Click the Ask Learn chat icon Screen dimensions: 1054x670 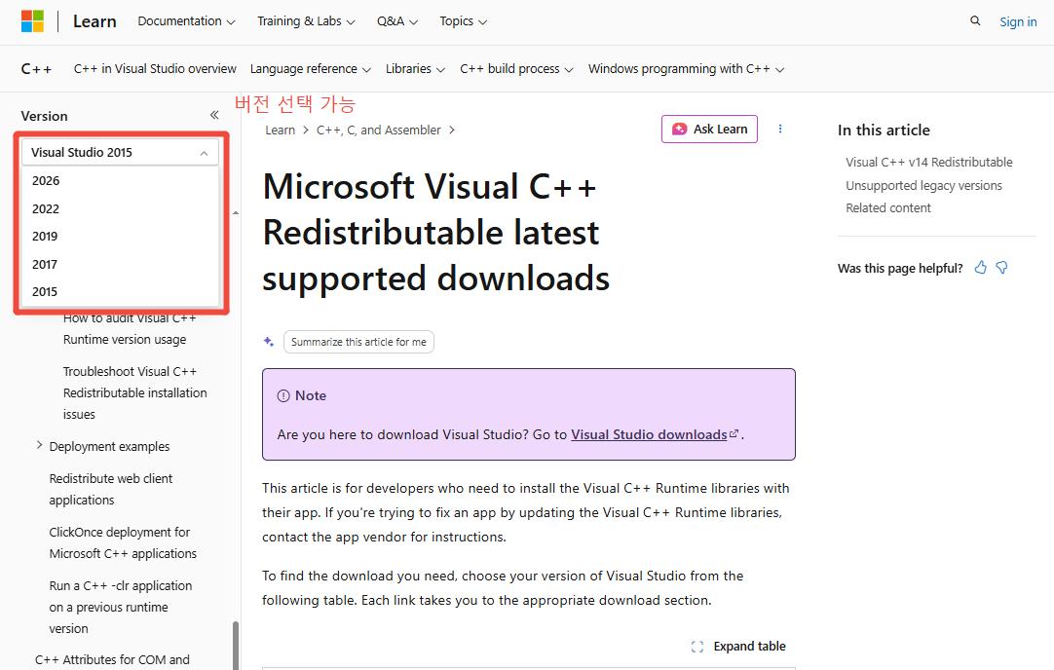tap(680, 129)
